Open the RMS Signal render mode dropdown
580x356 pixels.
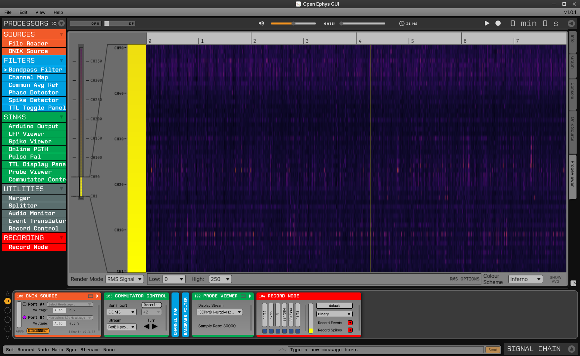pos(124,279)
